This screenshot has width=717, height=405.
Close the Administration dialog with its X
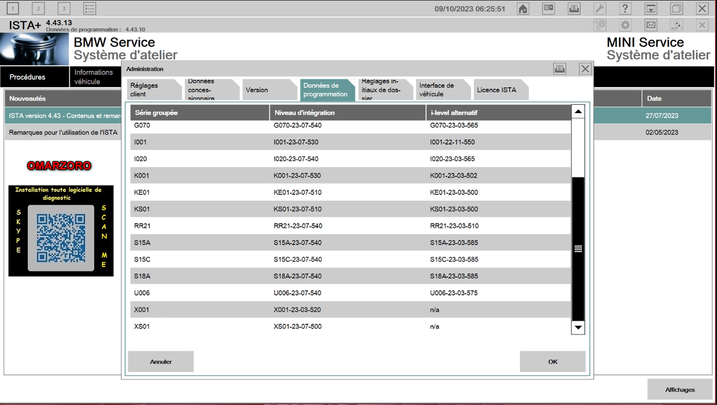(x=585, y=68)
